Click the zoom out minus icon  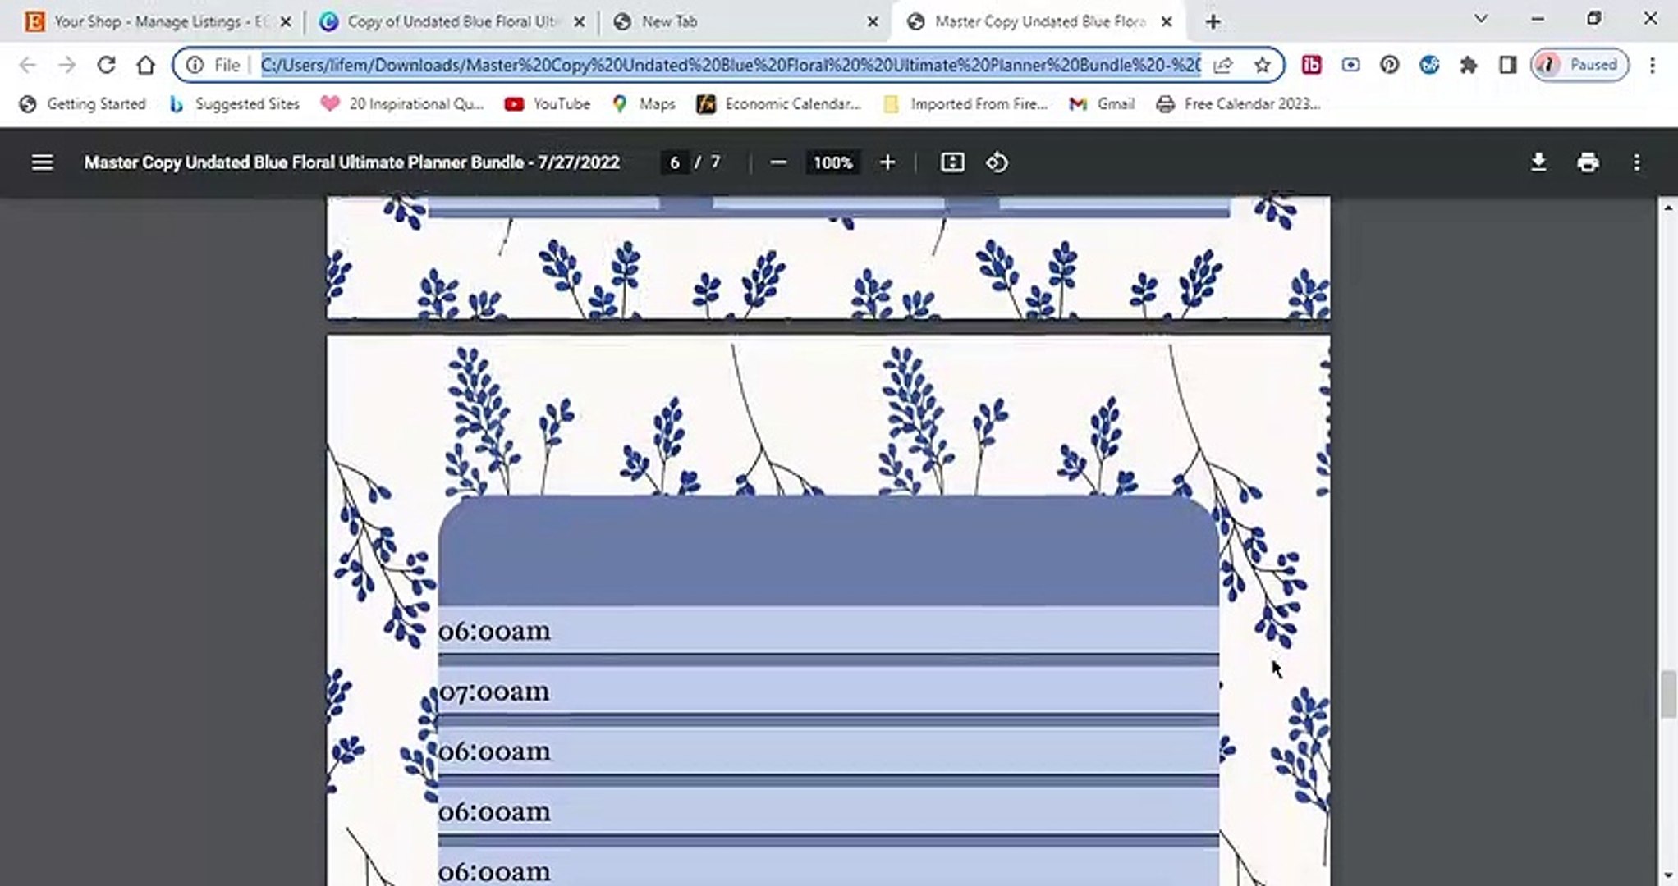(778, 162)
